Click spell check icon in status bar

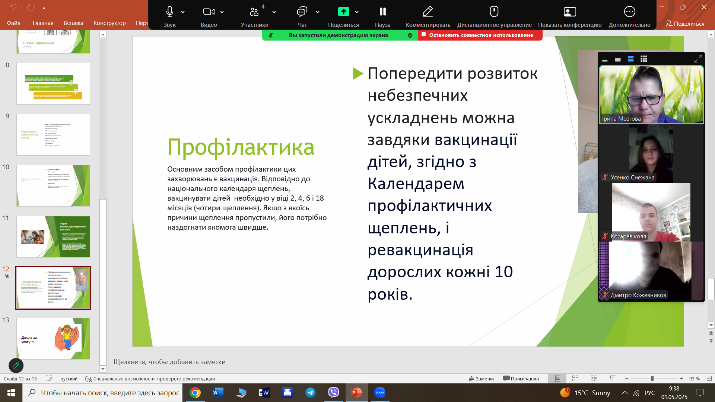click(49, 379)
